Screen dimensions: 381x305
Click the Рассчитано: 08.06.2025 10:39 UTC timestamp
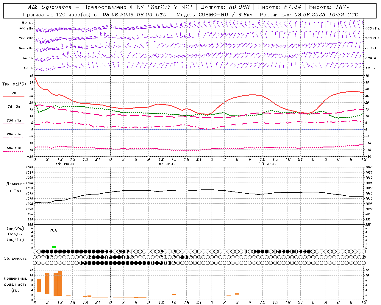(309, 15)
